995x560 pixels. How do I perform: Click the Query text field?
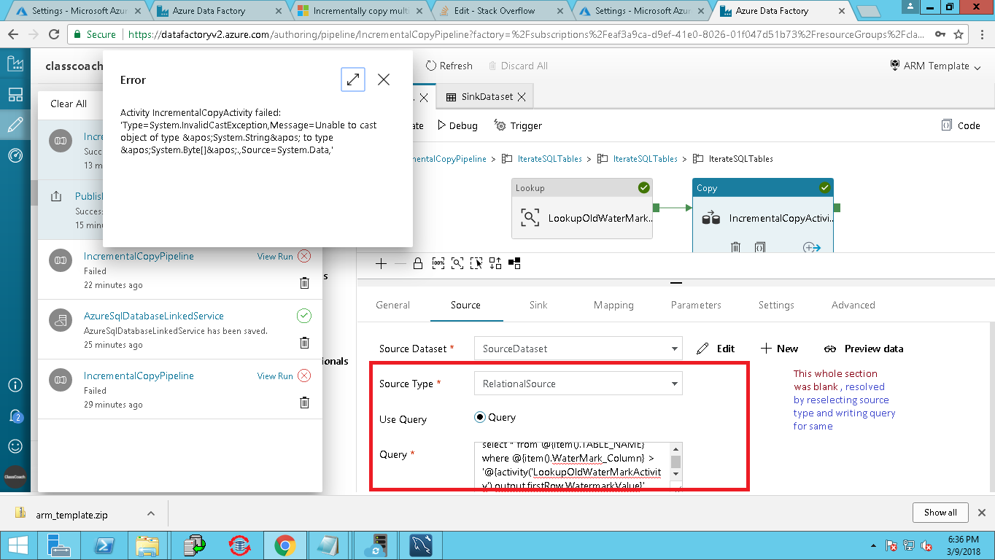tap(572, 465)
